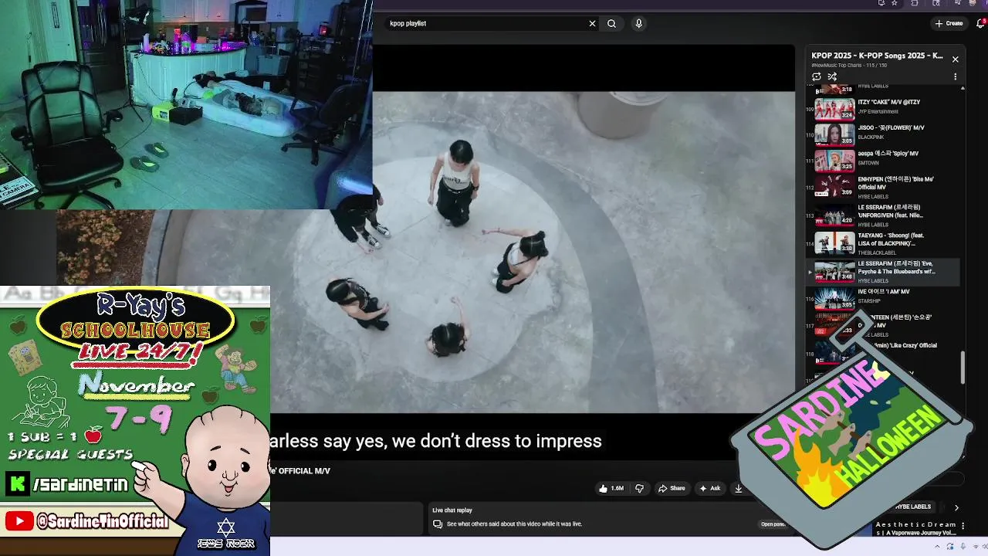Select the currently playing 'Eve, Psyche' entry
988x556 pixels.
click(x=884, y=272)
